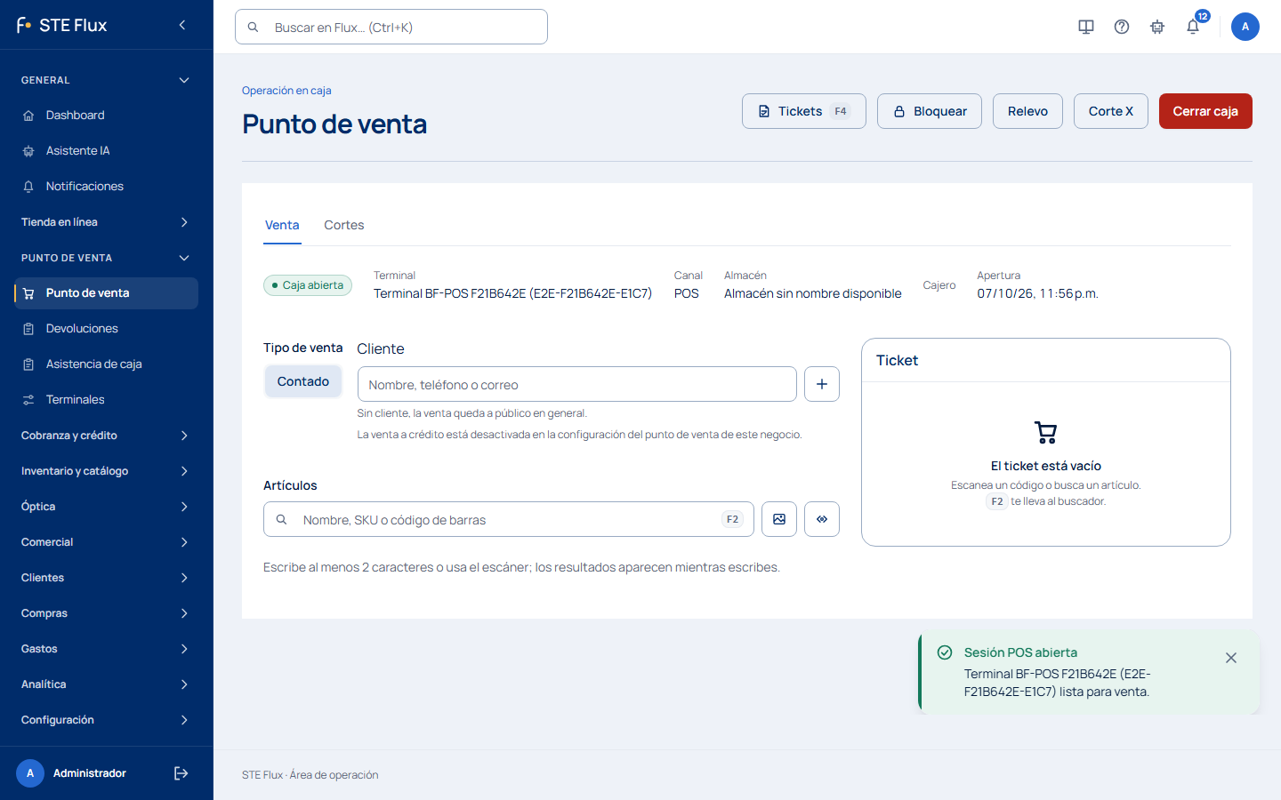Expand Tienda en línea in the sidebar
1281x800 pixels.
pos(107,222)
